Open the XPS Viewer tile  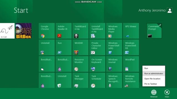[131, 31]
